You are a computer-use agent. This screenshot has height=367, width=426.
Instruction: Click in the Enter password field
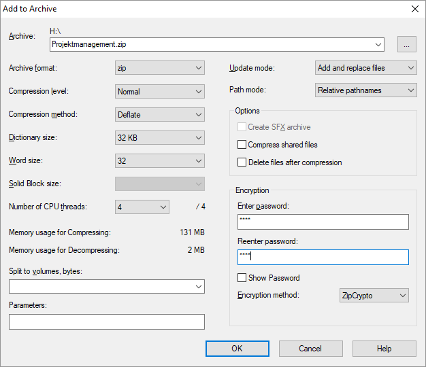[323, 222]
